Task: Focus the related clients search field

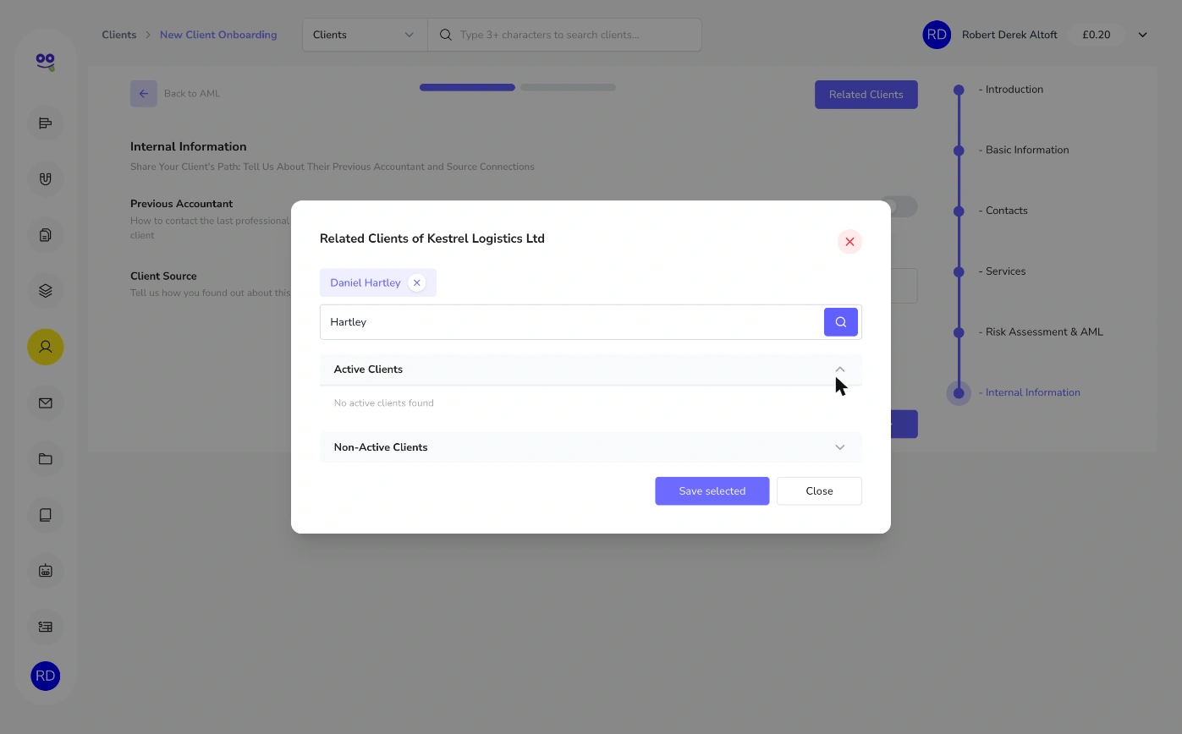Action: [572, 322]
